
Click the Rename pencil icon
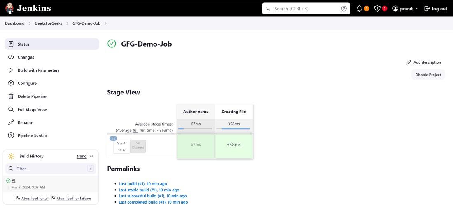pos(11,122)
